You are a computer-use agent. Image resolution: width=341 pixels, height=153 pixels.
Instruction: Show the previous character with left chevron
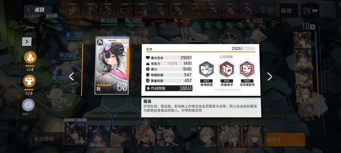72,76
